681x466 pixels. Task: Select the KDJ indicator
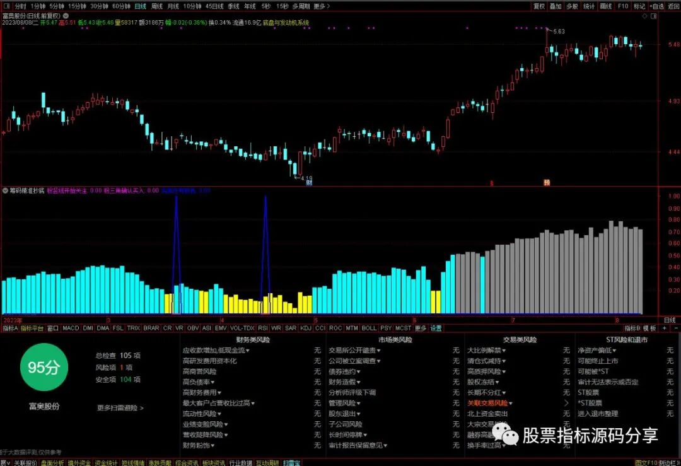(306, 329)
